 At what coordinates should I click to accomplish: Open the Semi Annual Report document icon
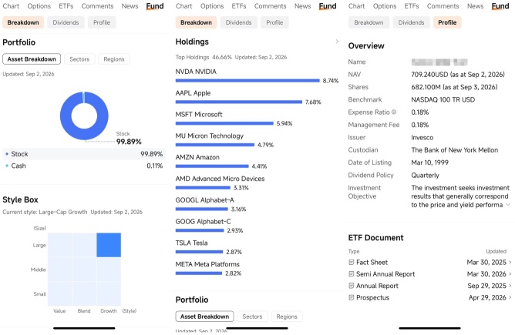click(351, 274)
